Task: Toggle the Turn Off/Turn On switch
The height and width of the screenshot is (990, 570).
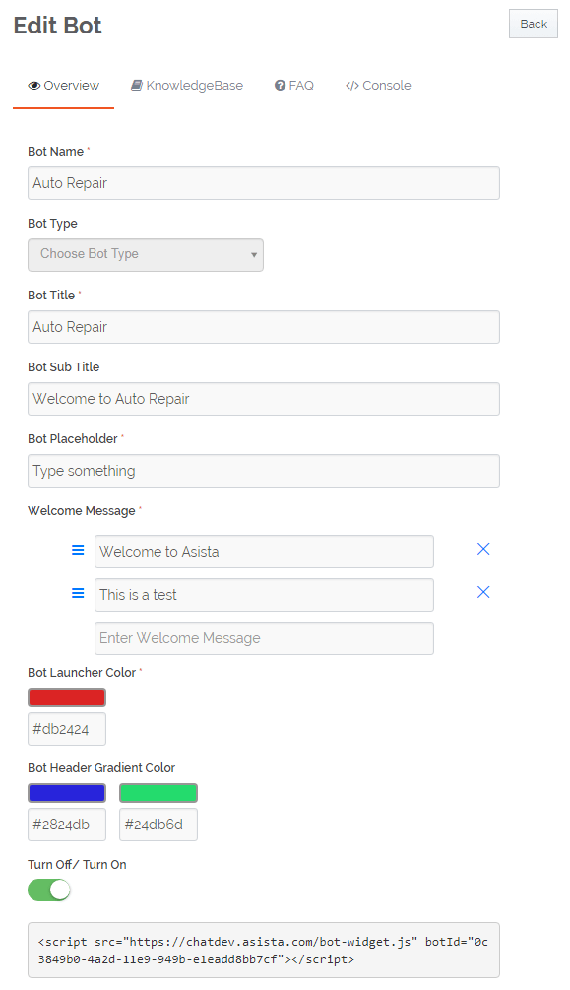Action: (x=49, y=891)
